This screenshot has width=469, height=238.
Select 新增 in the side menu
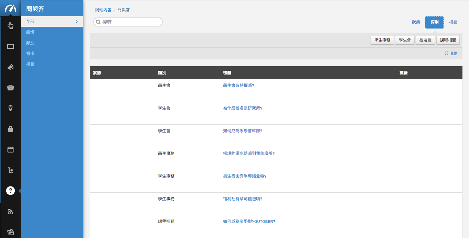click(30, 32)
